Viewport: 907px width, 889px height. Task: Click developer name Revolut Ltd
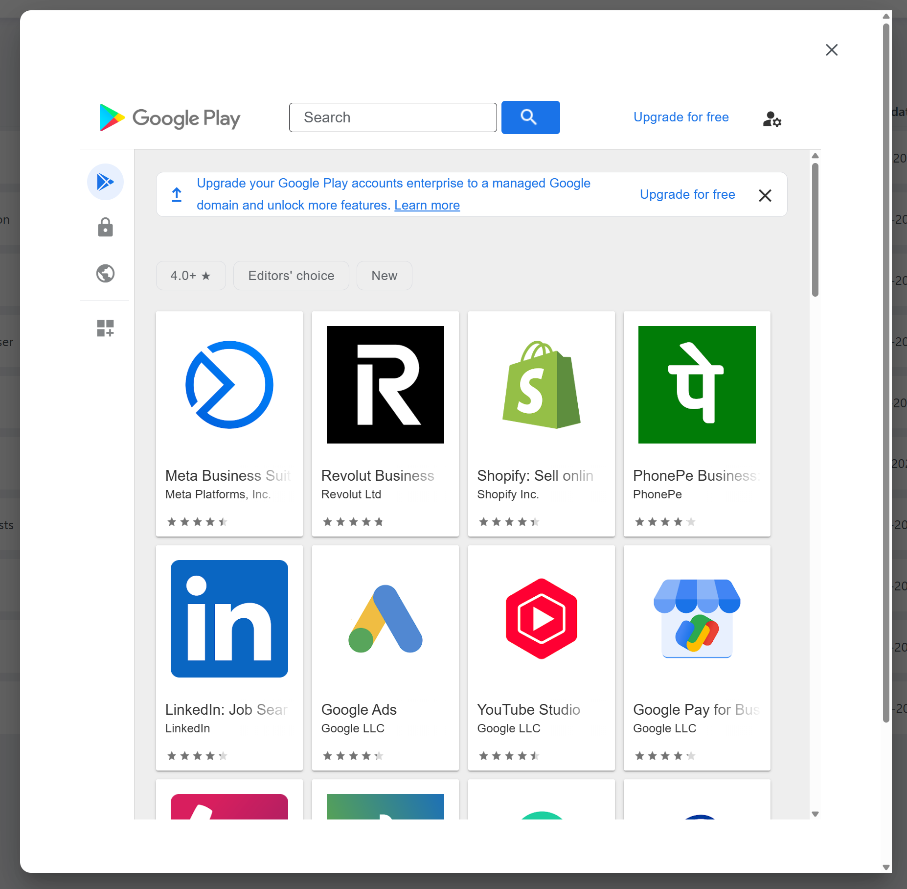tap(351, 494)
